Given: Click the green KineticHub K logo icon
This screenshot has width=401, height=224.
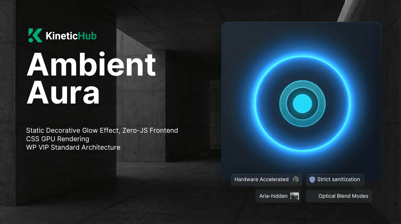Looking at the screenshot, I should (36, 36).
